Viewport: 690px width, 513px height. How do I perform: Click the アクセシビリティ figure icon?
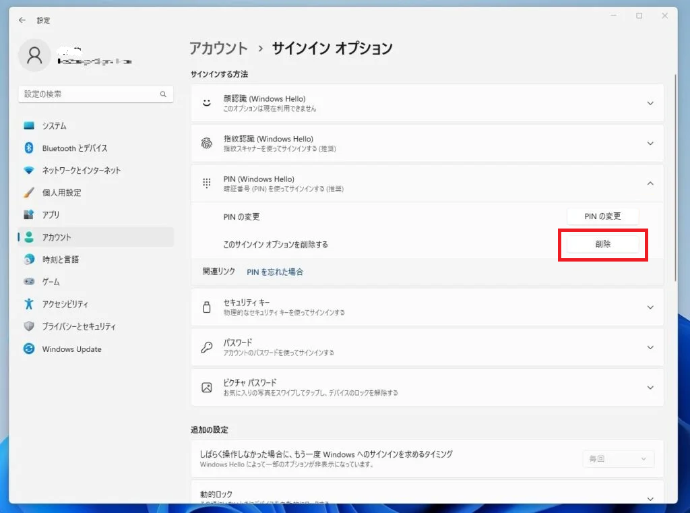(29, 304)
